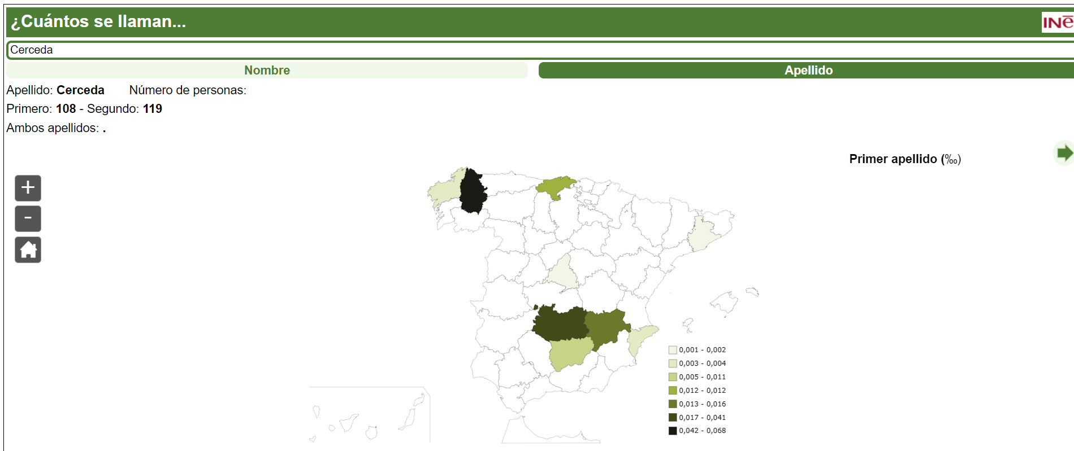The image size is (1074, 451).
Task: Open the INE logo link
Action: pyautogui.click(x=1057, y=22)
